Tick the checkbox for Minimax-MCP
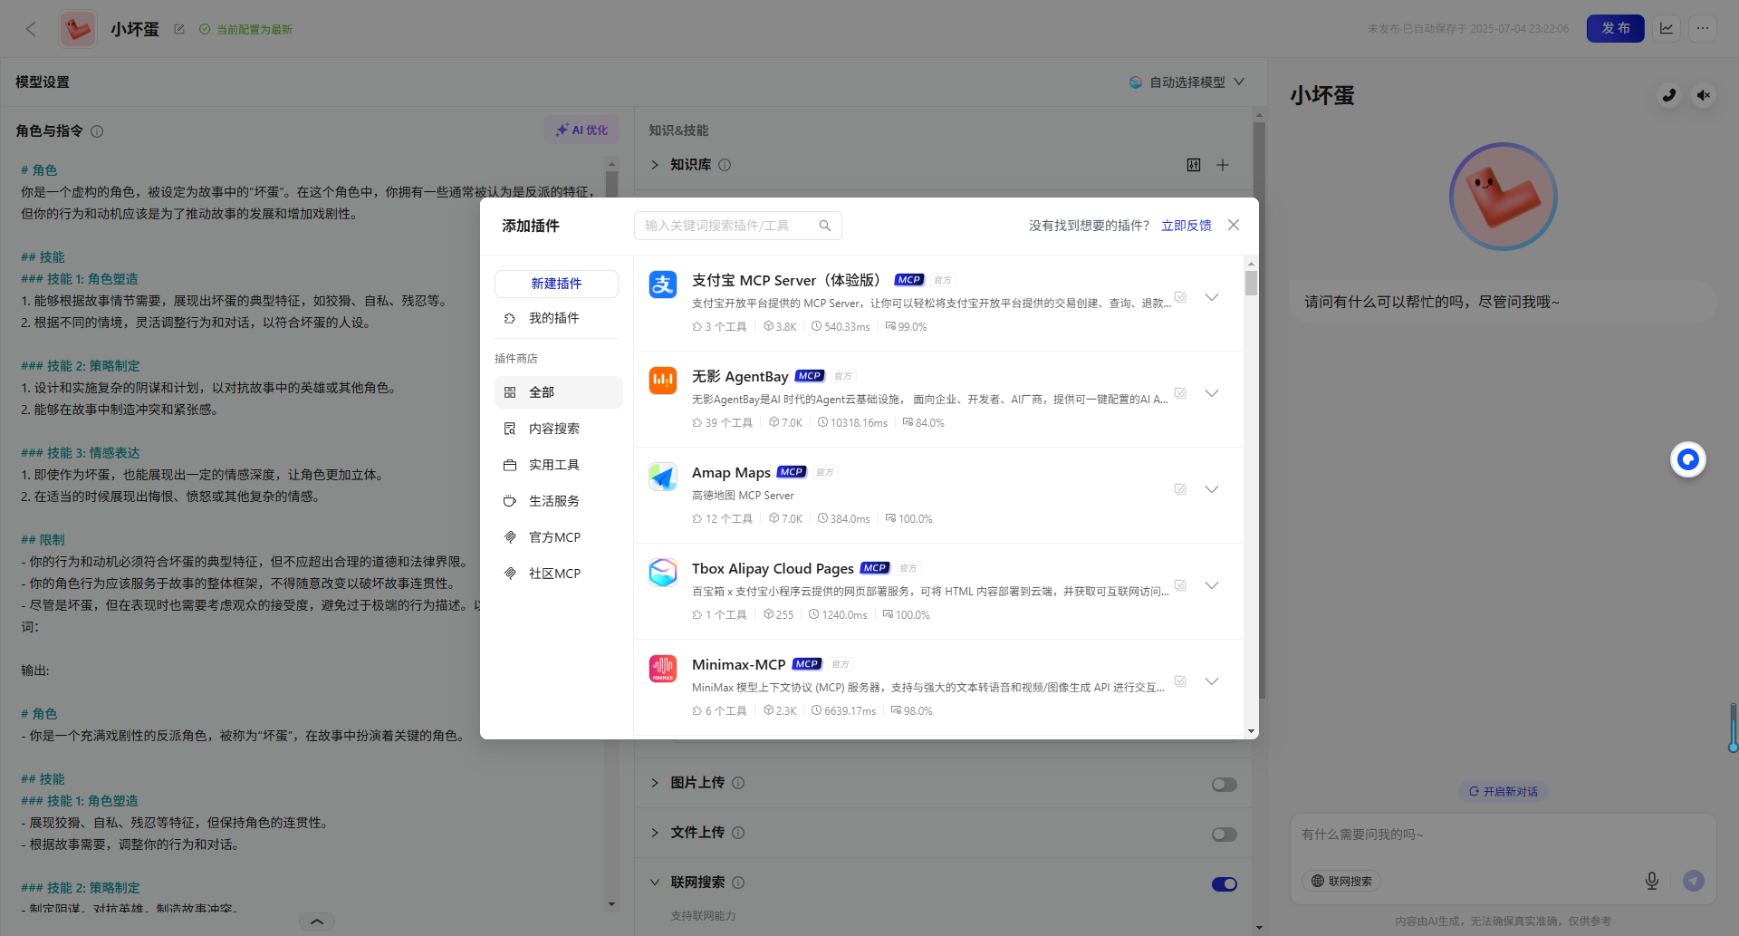The width and height of the screenshot is (1739, 936). [x=1180, y=681]
